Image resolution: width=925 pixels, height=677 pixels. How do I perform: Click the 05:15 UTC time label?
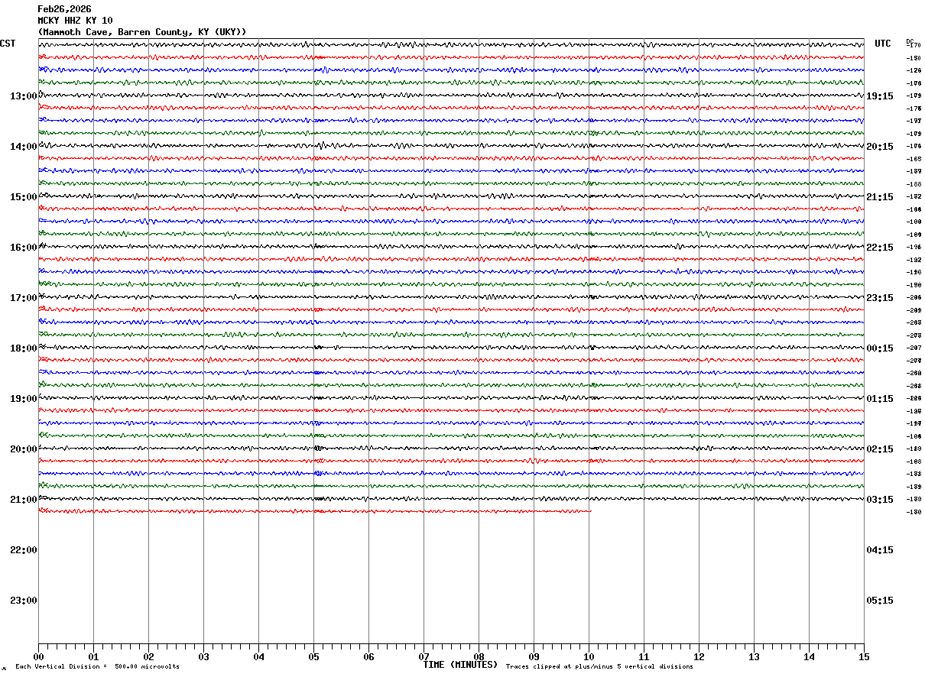pyautogui.click(x=879, y=601)
